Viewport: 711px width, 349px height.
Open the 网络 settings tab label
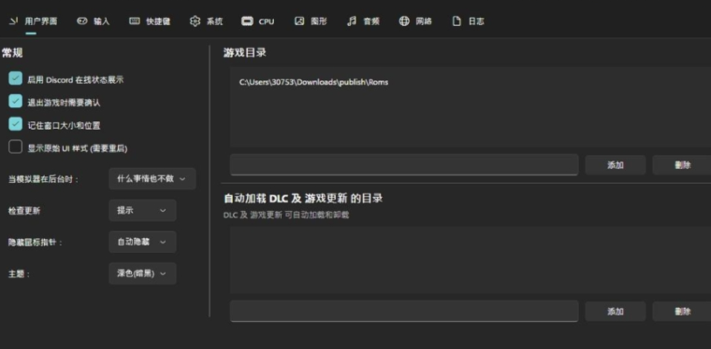[x=424, y=21]
